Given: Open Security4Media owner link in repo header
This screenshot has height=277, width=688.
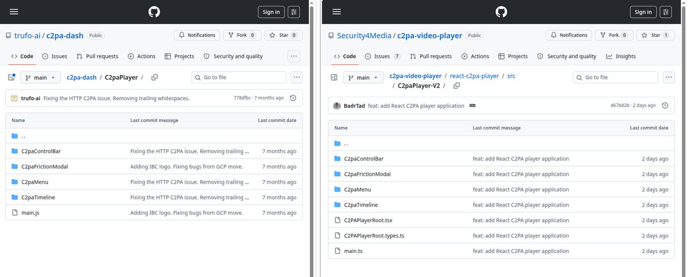Looking at the screenshot, I should pyautogui.click(x=364, y=35).
